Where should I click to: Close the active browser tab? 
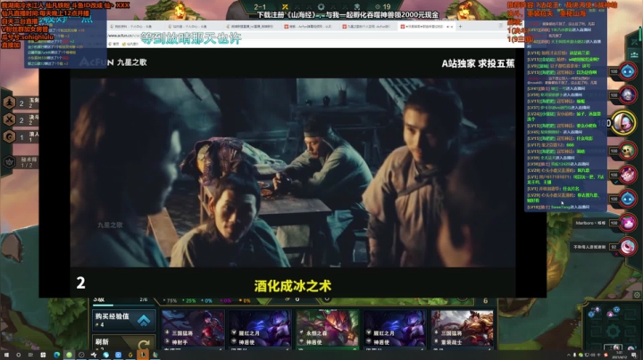tap(452, 27)
